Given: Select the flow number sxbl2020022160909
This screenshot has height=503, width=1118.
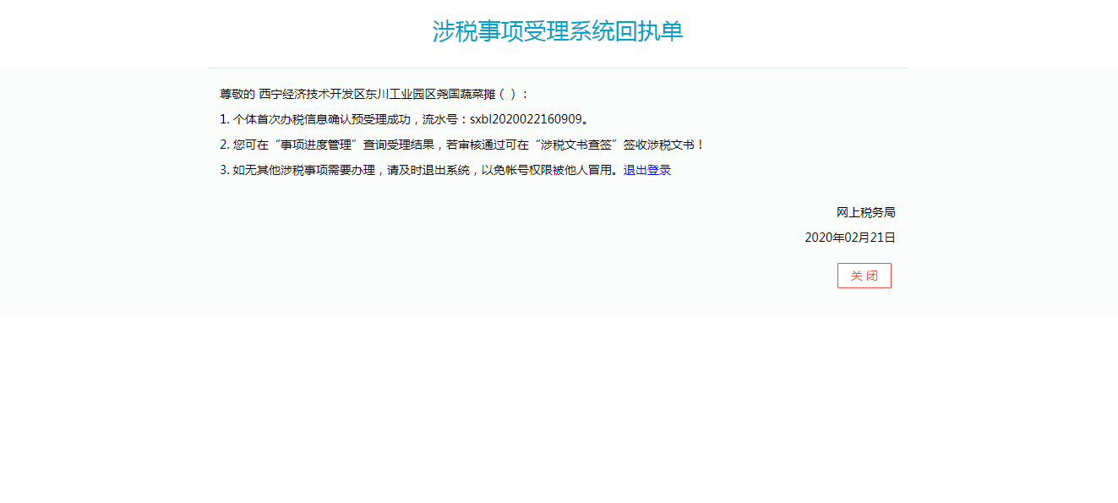Looking at the screenshot, I should (x=525, y=118).
